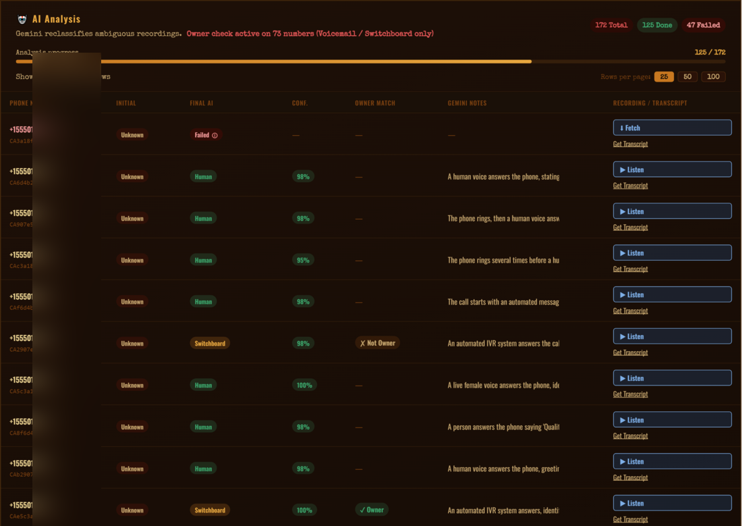Click note 'An automated IVR system answers, identi'
The width and height of the screenshot is (742, 526).
[x=503, y=510]
